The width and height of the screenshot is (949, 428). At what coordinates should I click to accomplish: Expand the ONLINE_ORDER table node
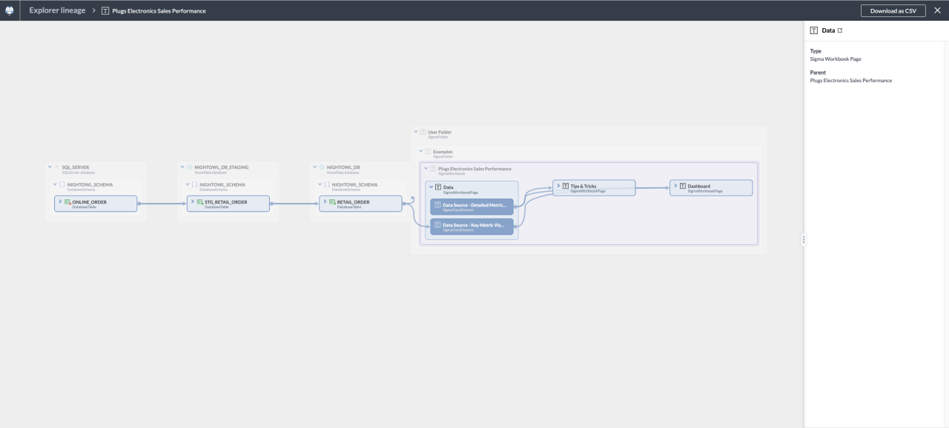59,201
